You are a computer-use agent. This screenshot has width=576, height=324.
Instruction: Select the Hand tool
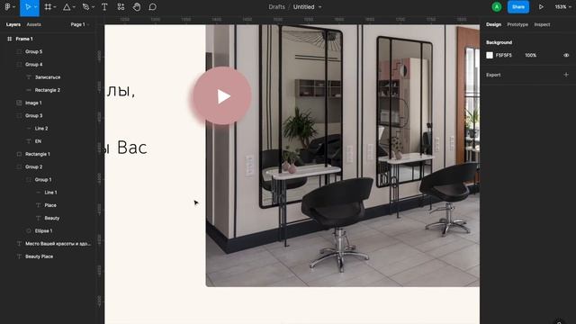[137, 6]
